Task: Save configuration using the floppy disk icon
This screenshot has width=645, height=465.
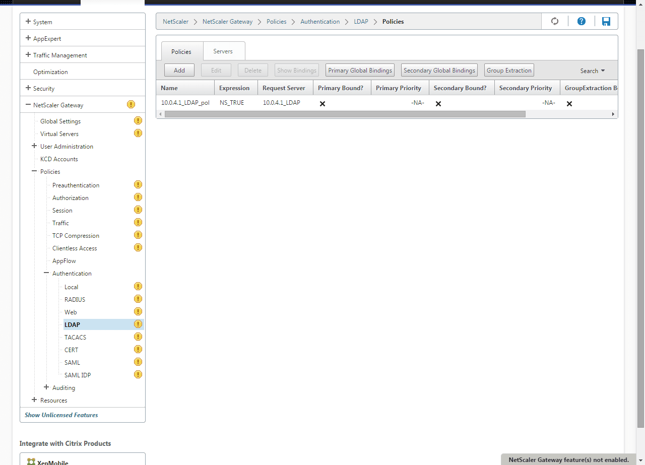Action: (x=606, y=21)
